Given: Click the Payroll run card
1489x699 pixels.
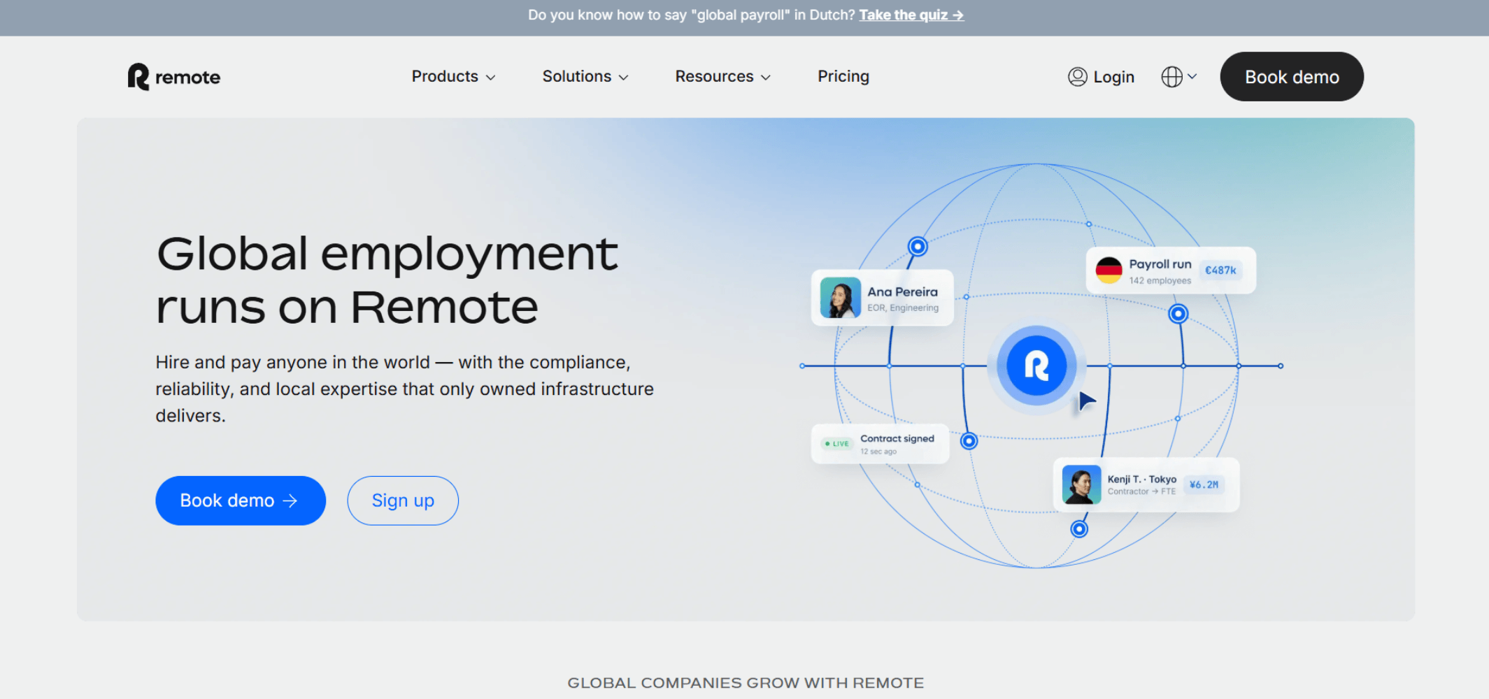Looking at the screenshot, I should click(x=1171, y=271).
